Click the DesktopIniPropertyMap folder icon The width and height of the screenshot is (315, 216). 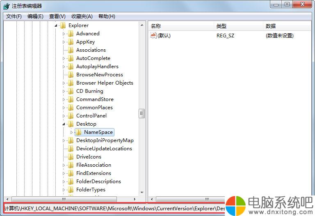pyautogui.click(x=71, y=140)
